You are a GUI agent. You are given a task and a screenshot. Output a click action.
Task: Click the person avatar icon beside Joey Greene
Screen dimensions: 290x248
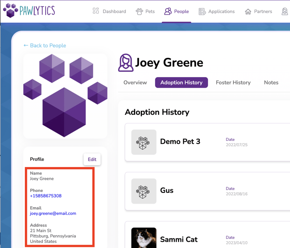click(x=126, y=63)
